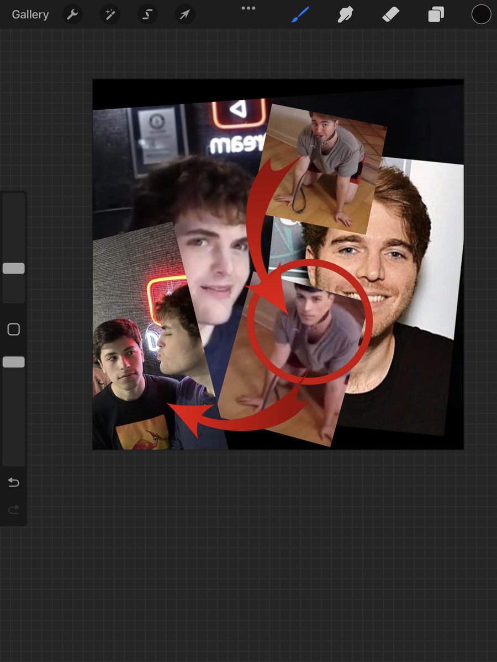Redo the last action
This screenshot has width=497, height=662.
click(14, 509)
